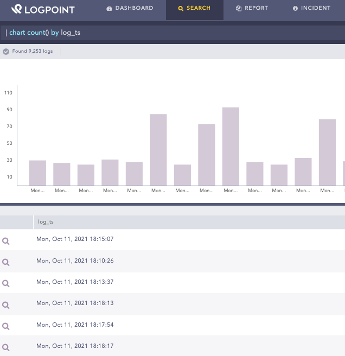The width and height of the screenshot is (345, 356).
Task: Click the divider bar between chart and table
Action: [173, 205]
